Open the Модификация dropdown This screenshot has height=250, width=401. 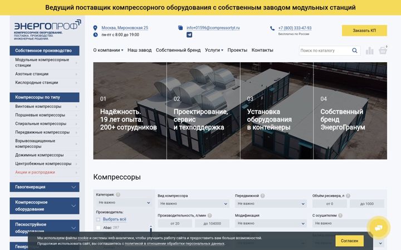click(271, 223)
